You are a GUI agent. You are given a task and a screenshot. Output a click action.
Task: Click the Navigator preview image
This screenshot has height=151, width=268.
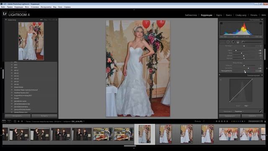[31, 41]
